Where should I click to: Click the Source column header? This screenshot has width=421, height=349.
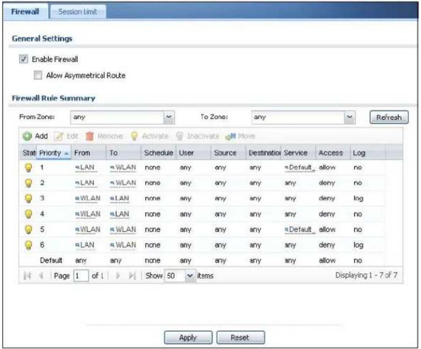tap(228, 153)
